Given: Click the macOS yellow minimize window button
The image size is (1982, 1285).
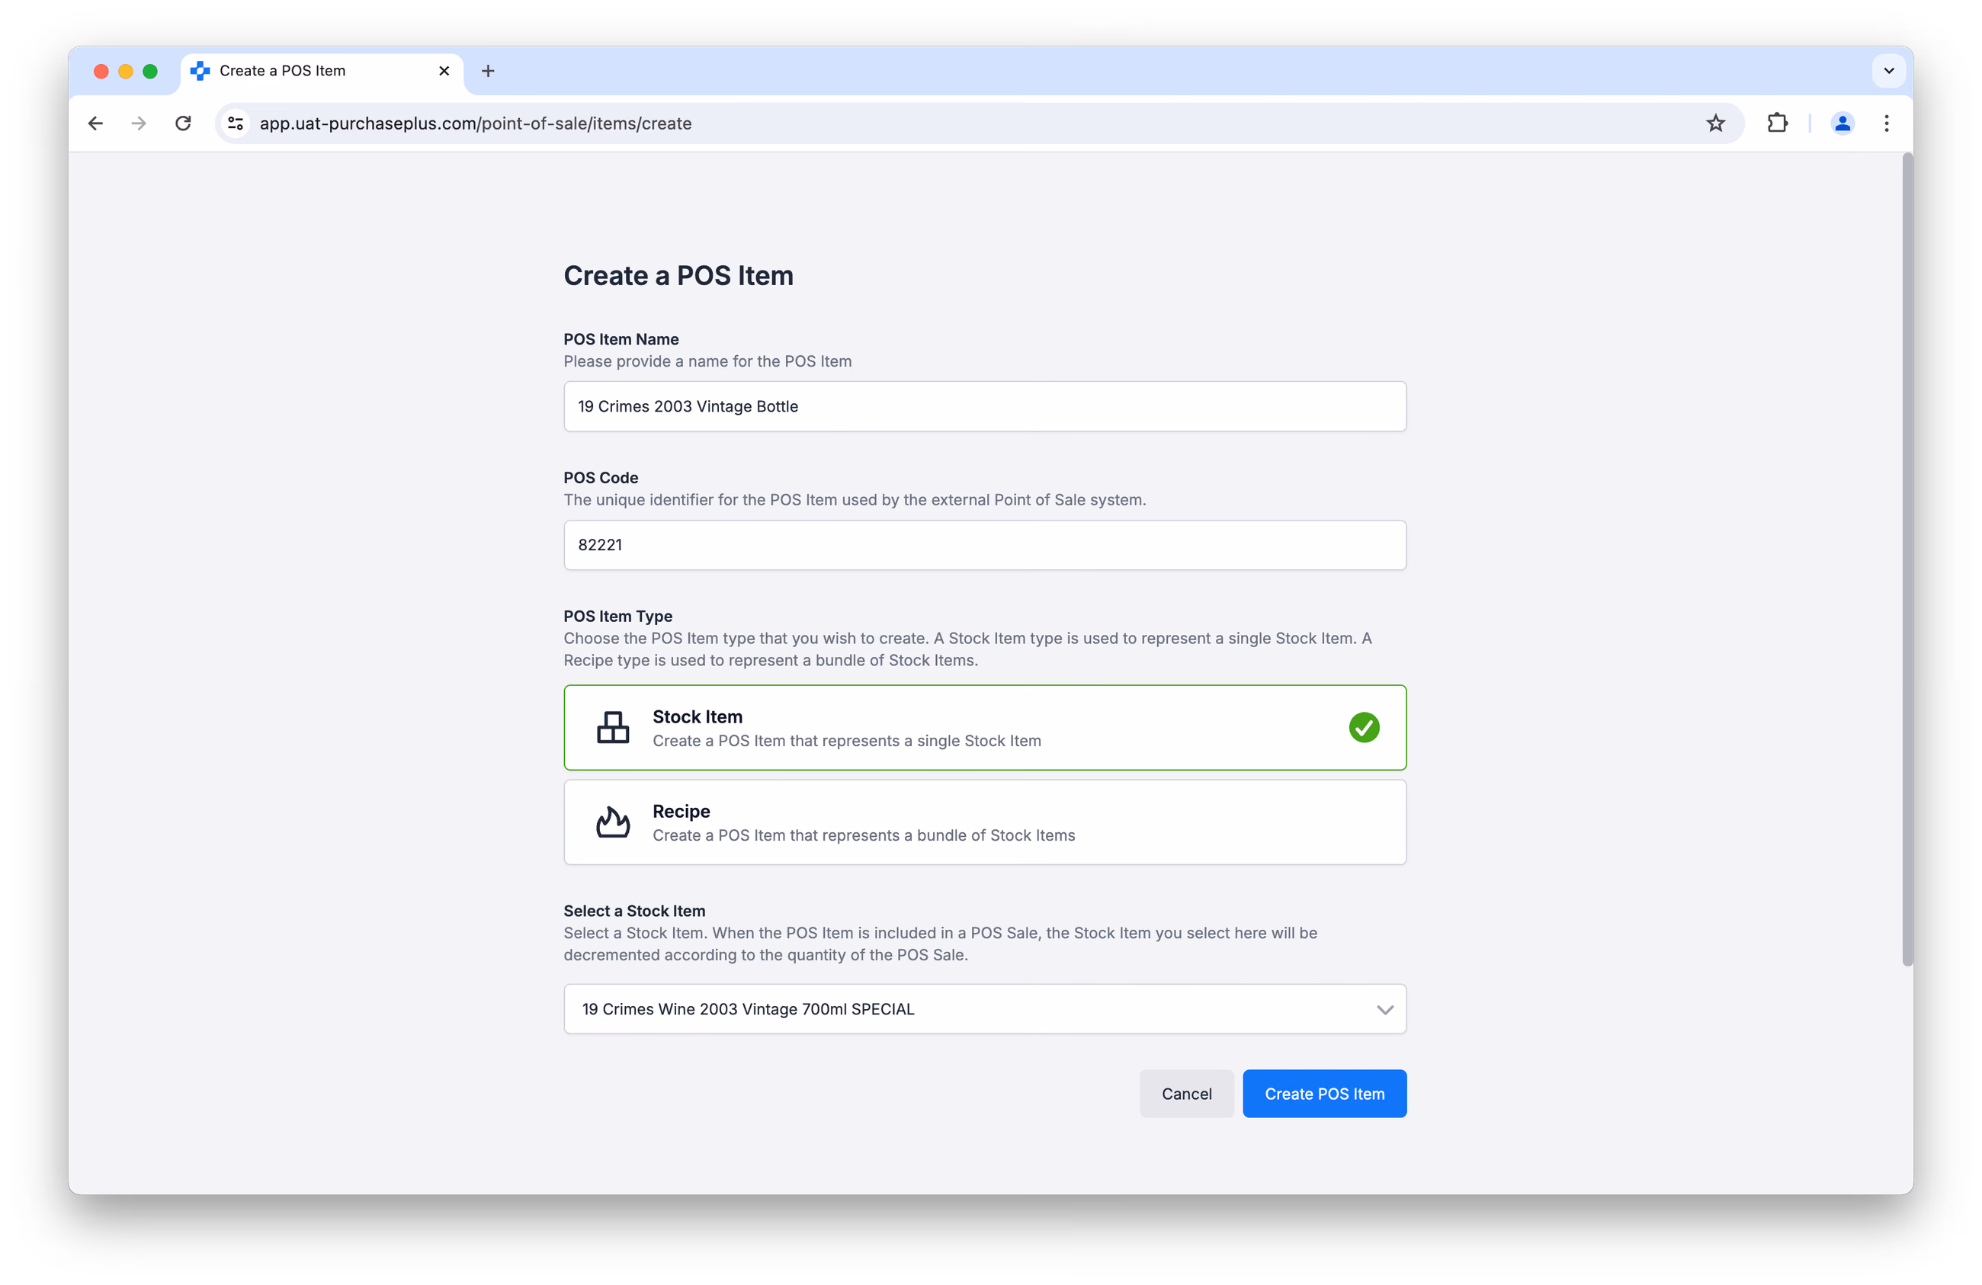Looking at the screenshot, I should pos(126,71).
